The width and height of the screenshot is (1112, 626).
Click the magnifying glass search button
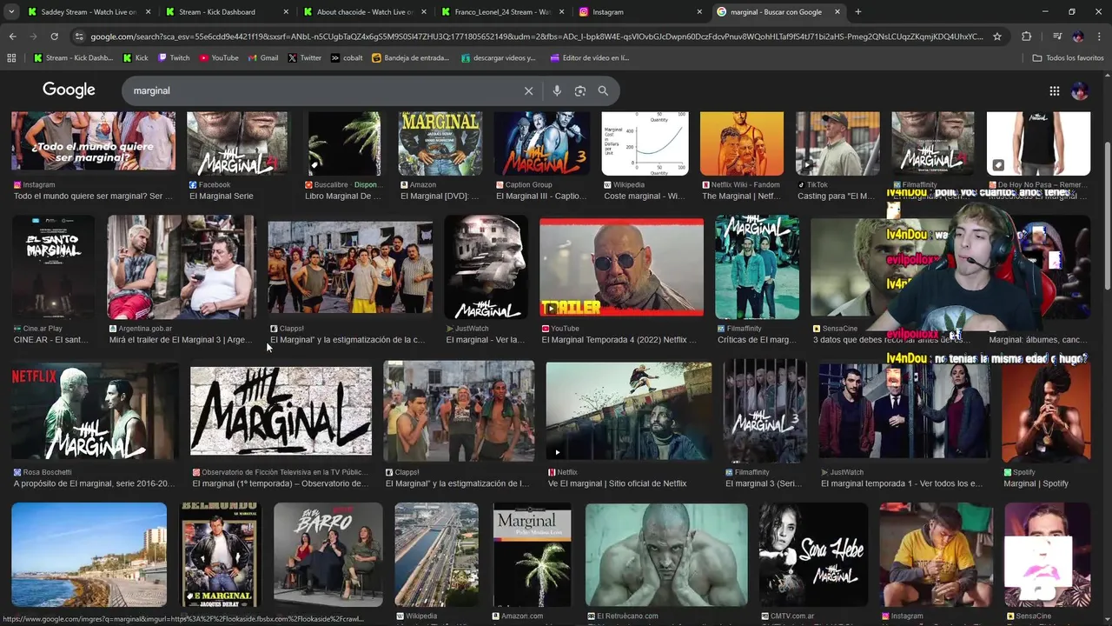[x=603, y=90]
